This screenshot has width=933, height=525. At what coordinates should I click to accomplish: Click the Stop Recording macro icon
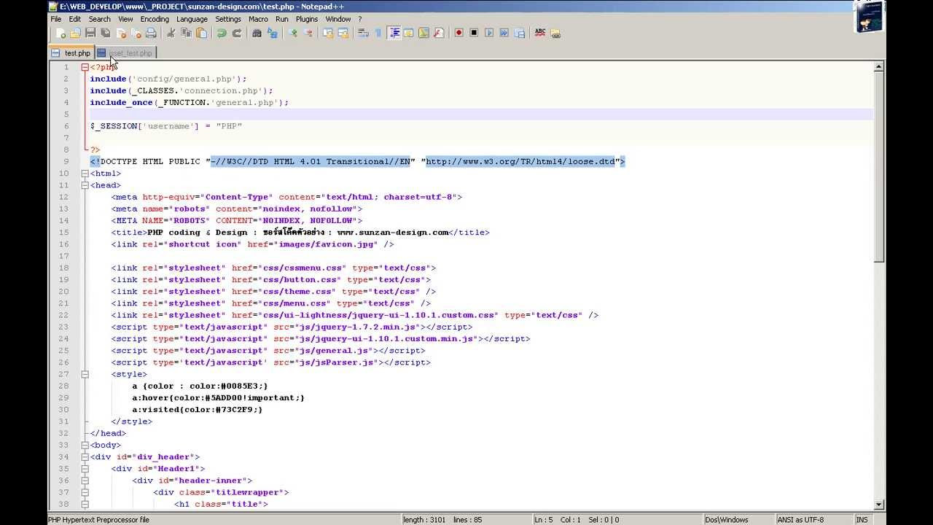tap(474, 33)
